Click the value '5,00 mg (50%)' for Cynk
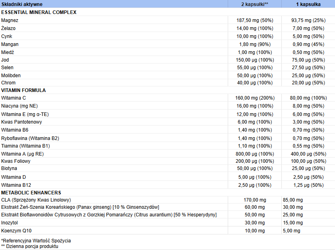The height and width of the screenshot is (250, 335). click(x=308, y=36)
